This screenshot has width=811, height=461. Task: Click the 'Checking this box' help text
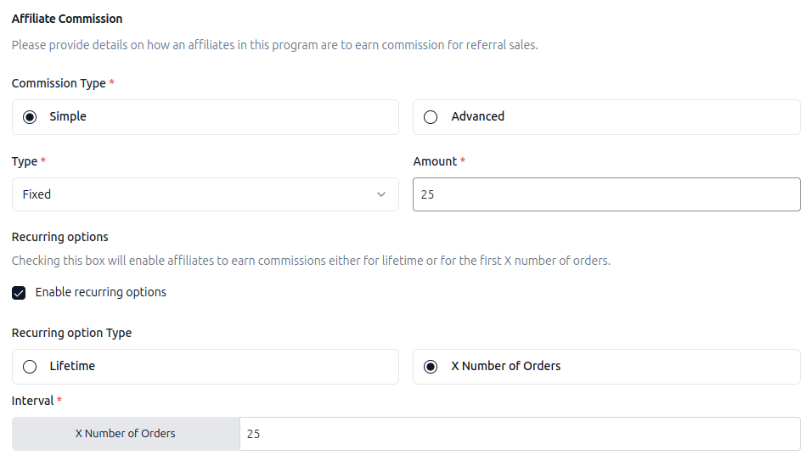pos(311,261)
